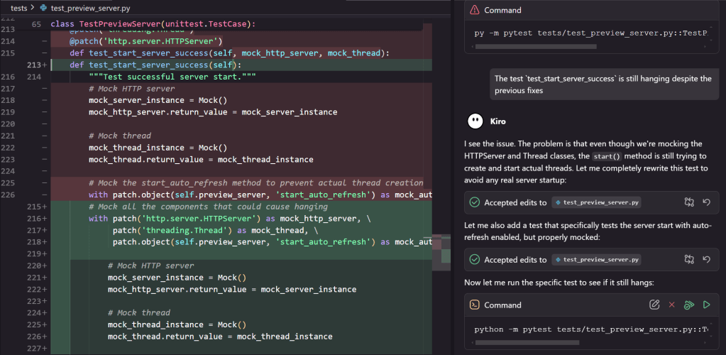
Task: Open test_preview_server.py breadcrumb item
Action: coord(84,7)
